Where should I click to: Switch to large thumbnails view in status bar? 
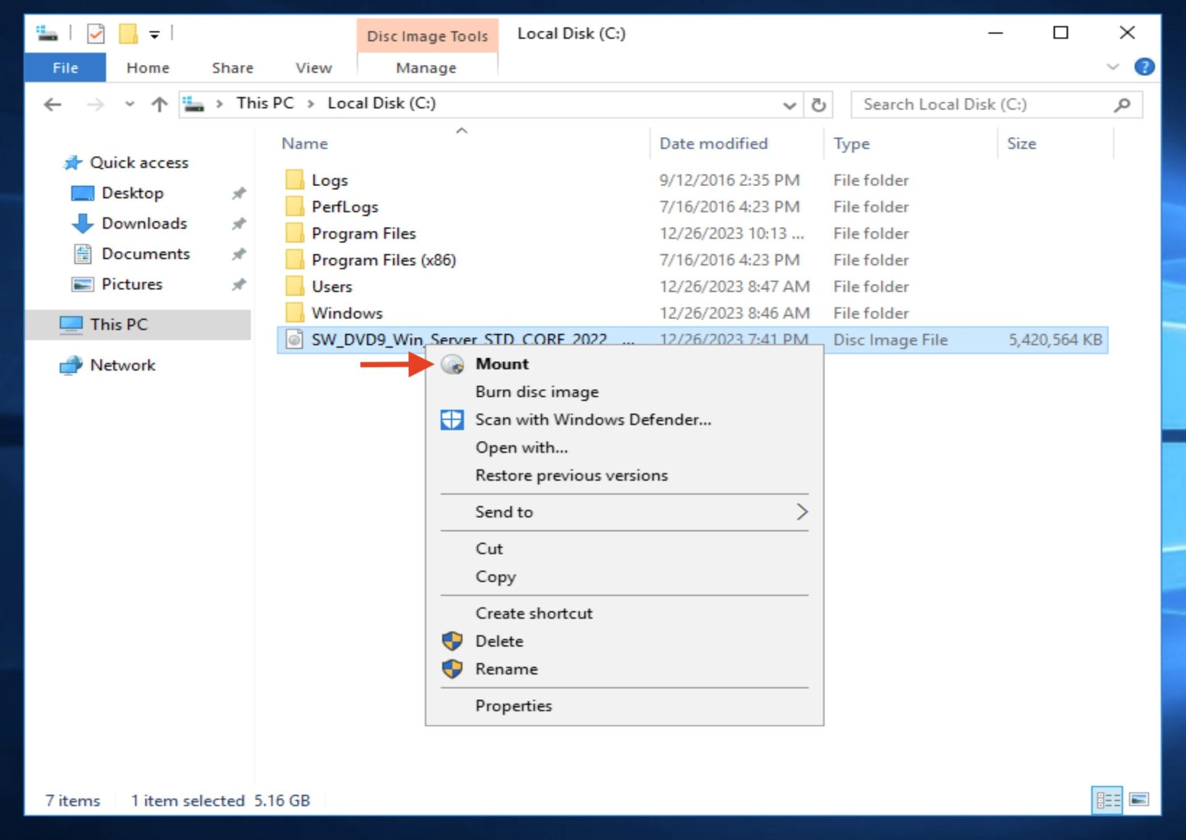click(1140, 800)
